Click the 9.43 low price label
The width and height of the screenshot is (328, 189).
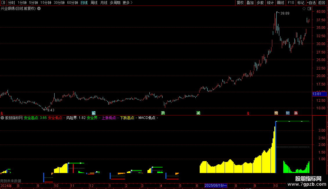(51, 110)
